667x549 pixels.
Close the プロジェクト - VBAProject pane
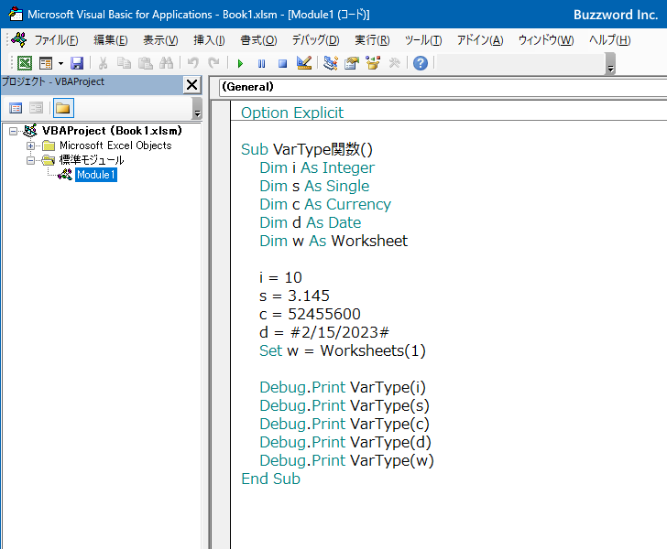[191, 84]
